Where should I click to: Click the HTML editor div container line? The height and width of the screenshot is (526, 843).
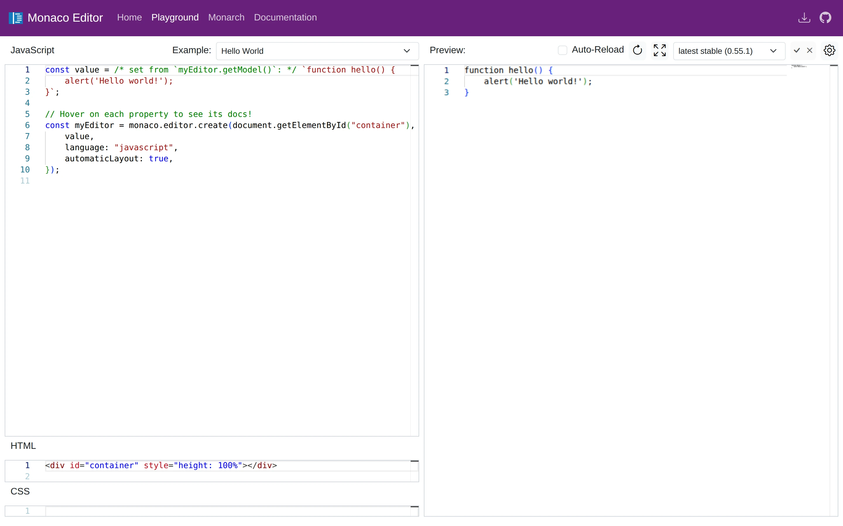point(161,466)
